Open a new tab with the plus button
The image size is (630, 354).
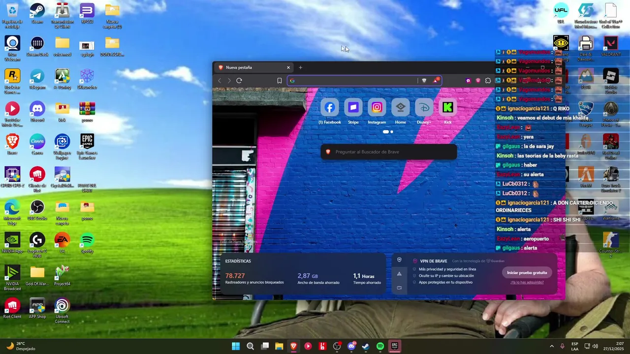pyautogui.click(x=300, y=67)
